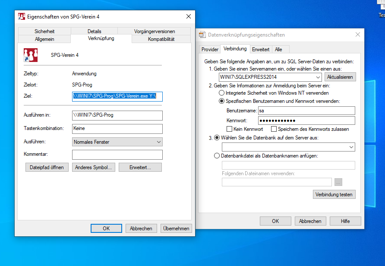385x266 pixels.
Task: Switch to the Kompatibilität tab
Action: coord(161,39)
